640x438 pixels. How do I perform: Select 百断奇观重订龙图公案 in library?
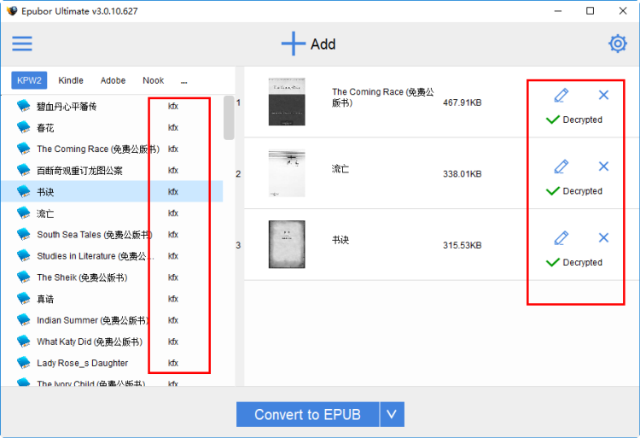pyautogui.click(x=79, y=171)
